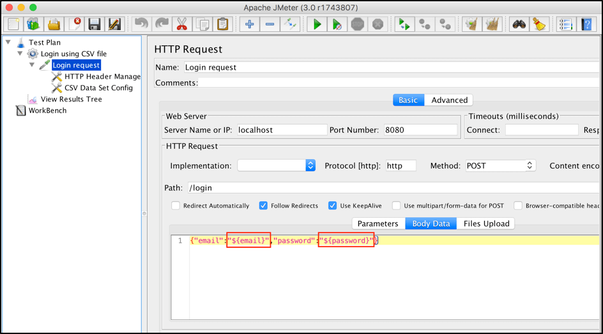This screenshot has width=603, height=334.
Task: Click the Redo arrow icon
Action: [x=162, y=24]
